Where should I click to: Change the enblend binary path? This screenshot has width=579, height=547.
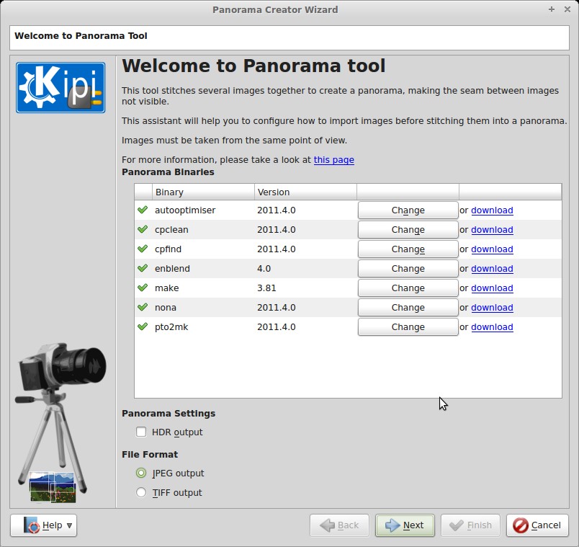pyautogui.click(x=408, y=268)
